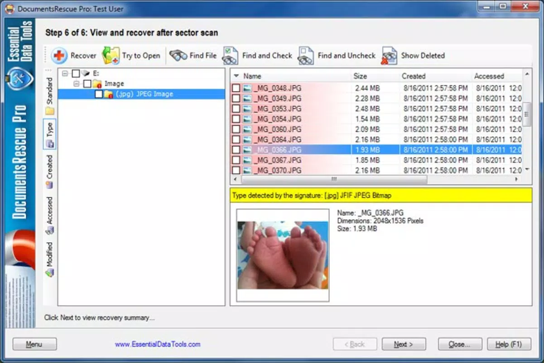Tick the (jpg) JPEG Image checkbox
This screenshot has width=544, height=363.
pos(98,94)
